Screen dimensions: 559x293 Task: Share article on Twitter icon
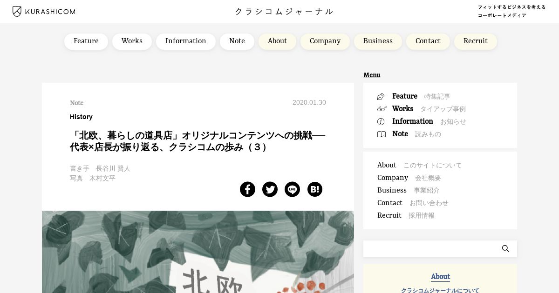[270, 189]
